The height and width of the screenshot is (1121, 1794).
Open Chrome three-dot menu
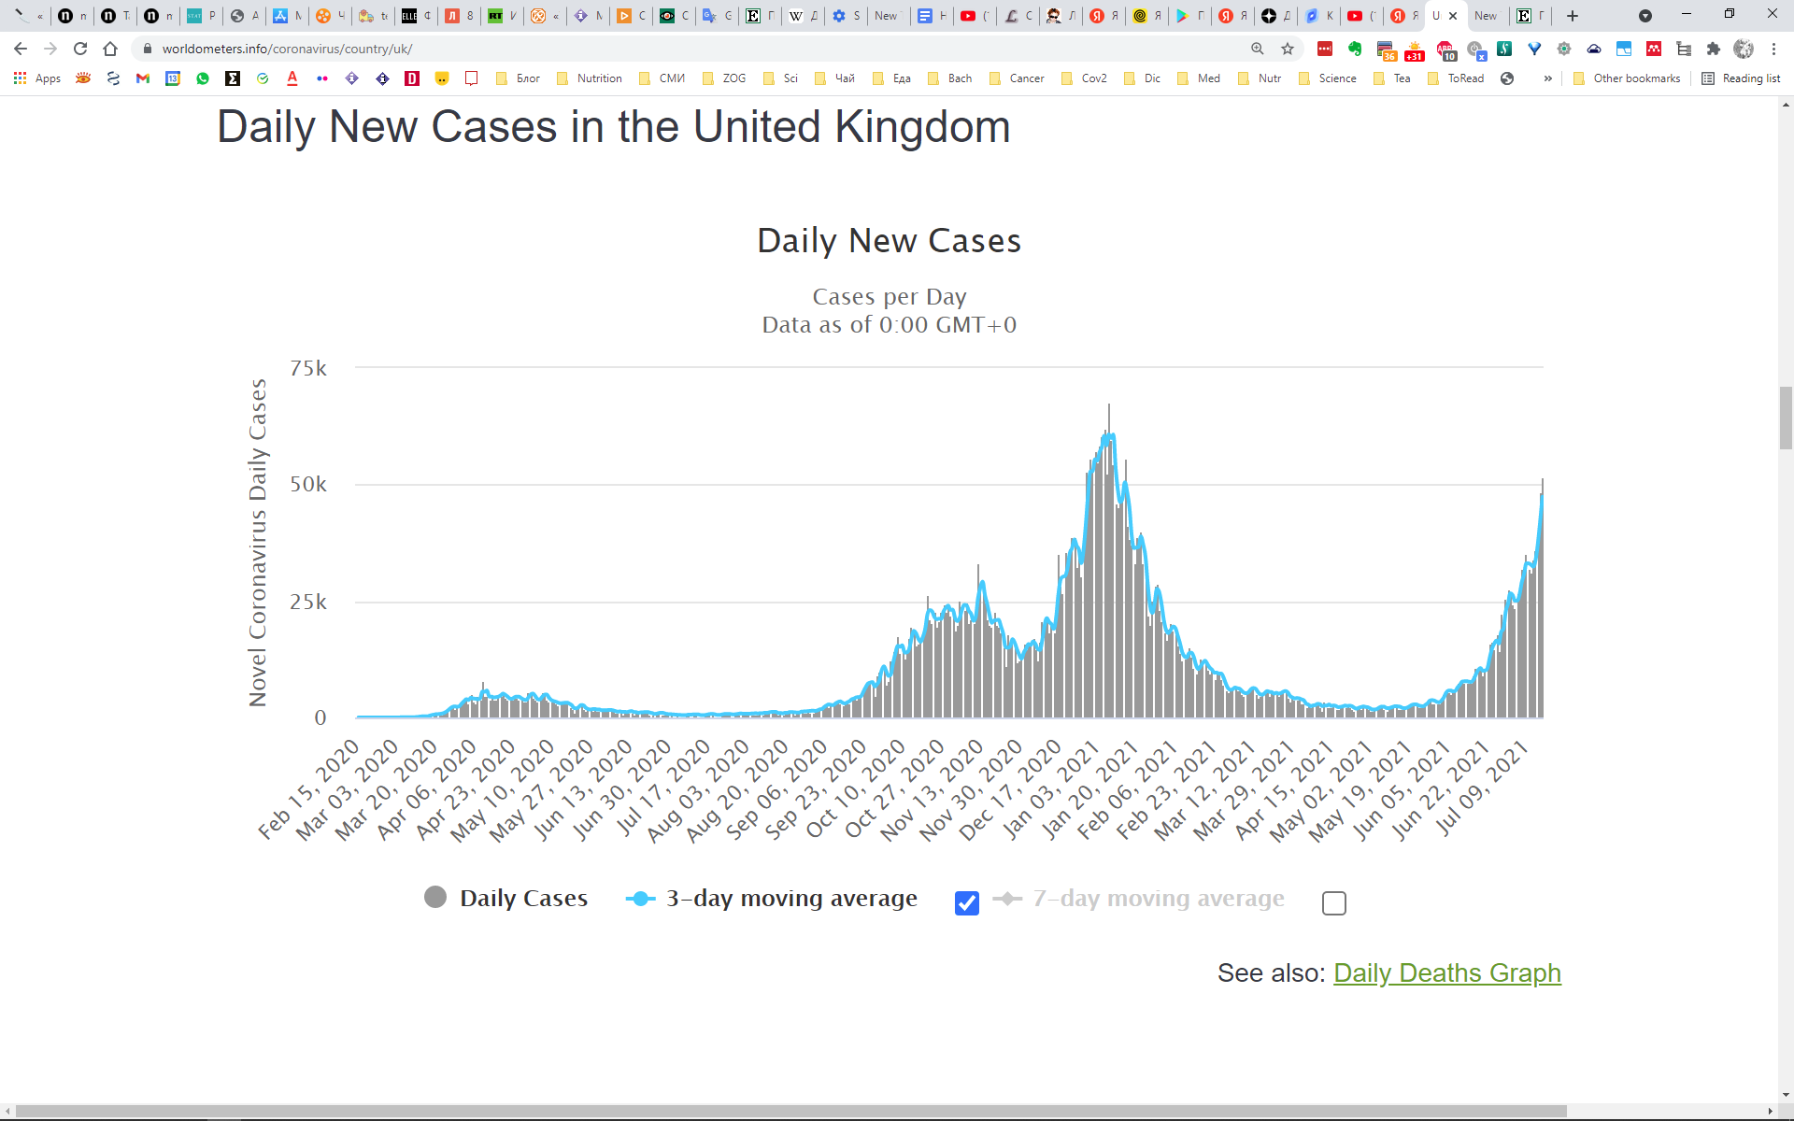click(x=1773, y=49)
